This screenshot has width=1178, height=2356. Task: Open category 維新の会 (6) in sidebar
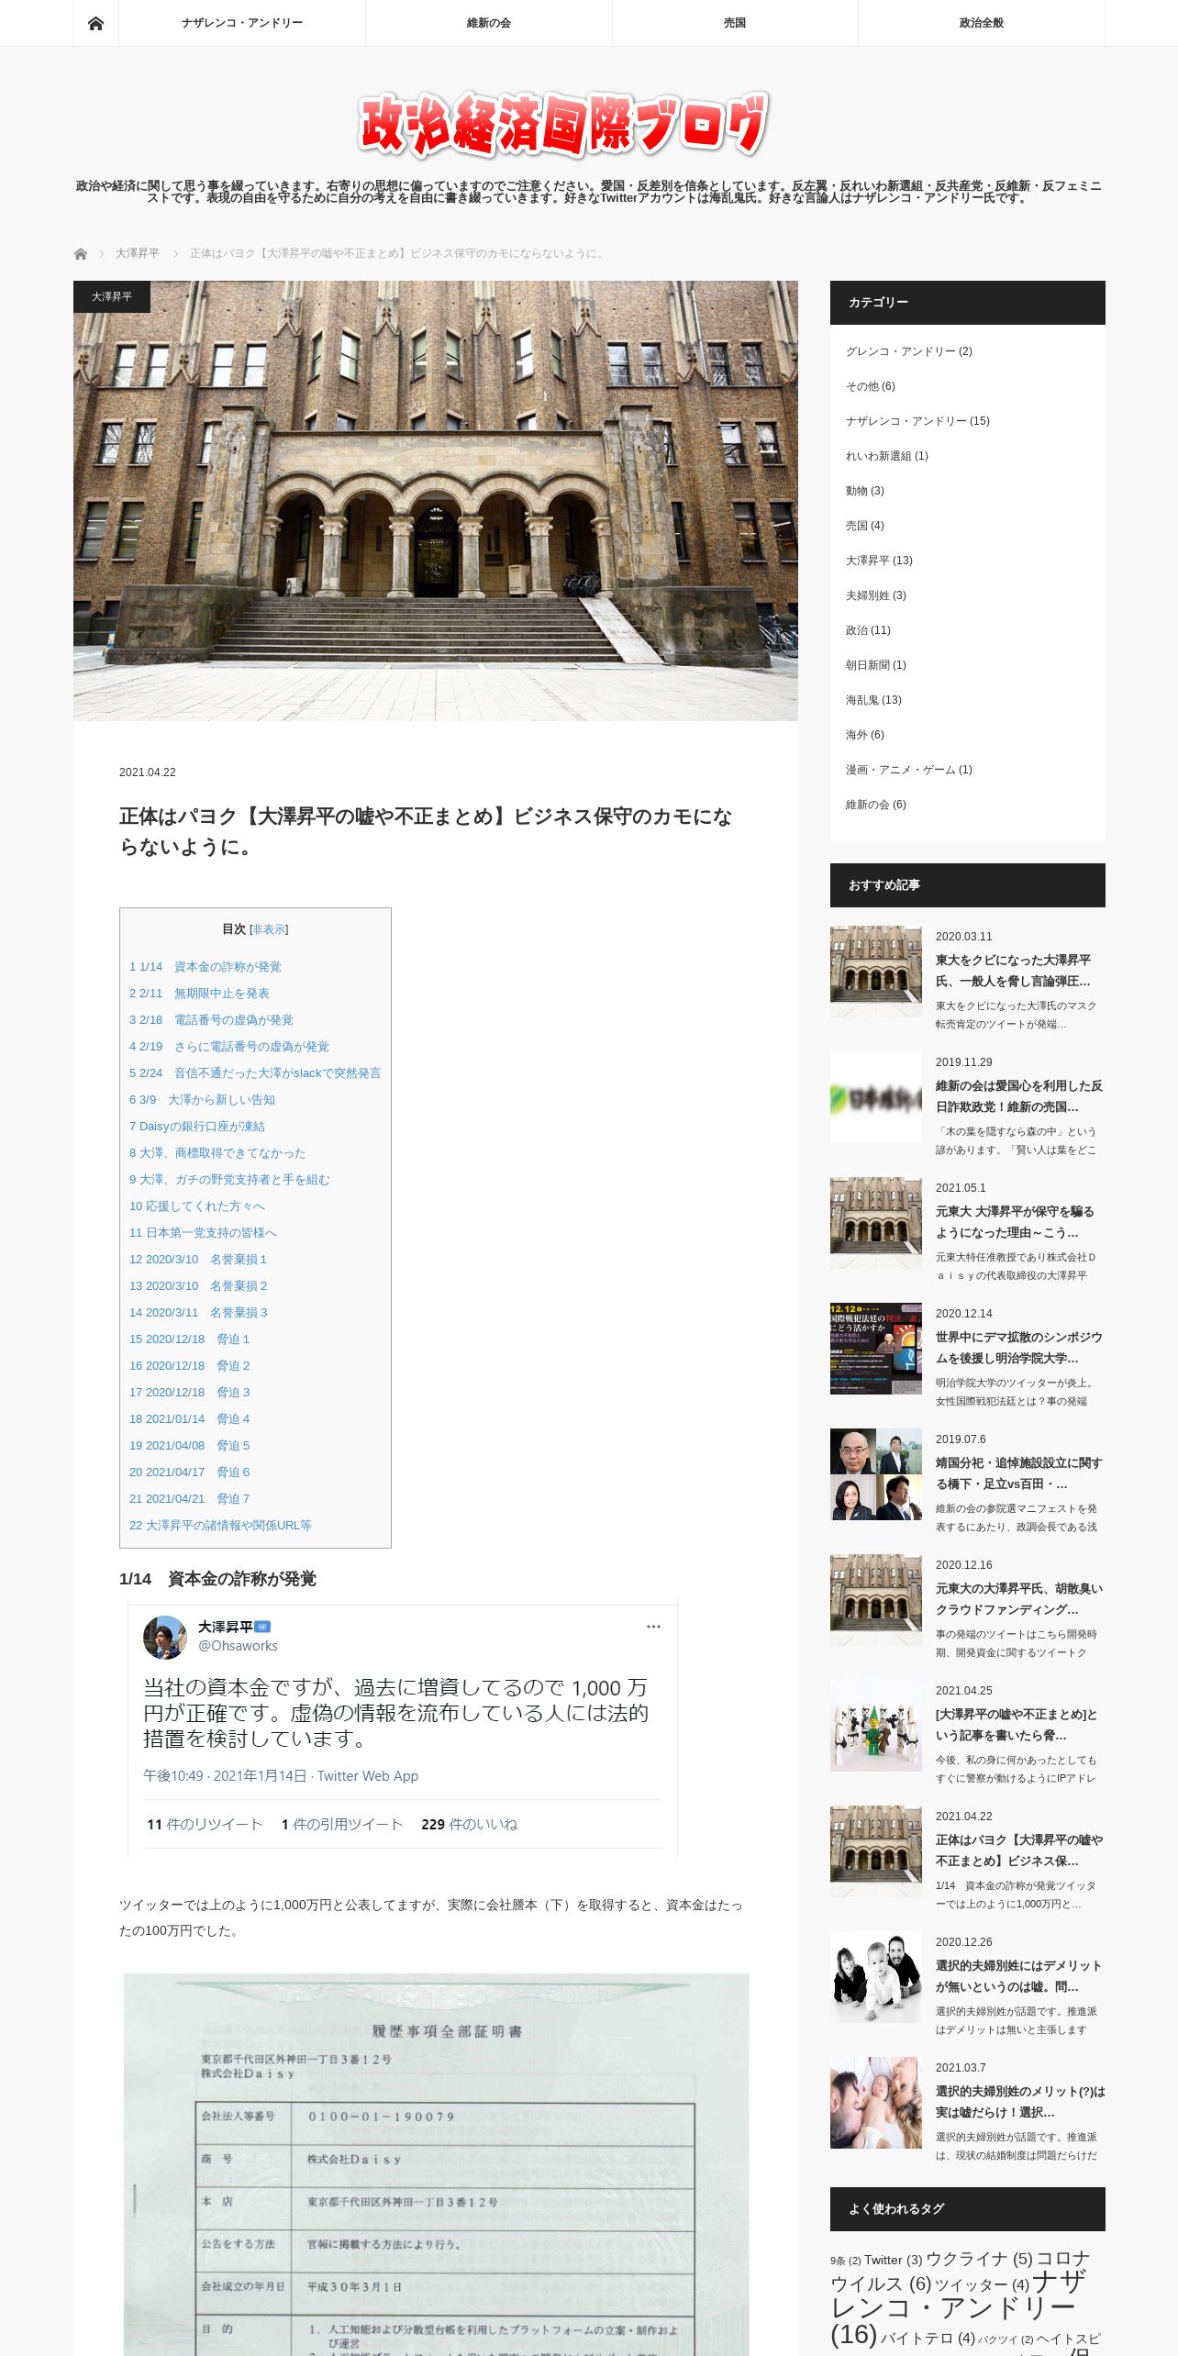pyautogui.click(x=876, y=805)
